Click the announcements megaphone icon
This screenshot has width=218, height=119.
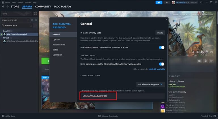tap(159, 3)
